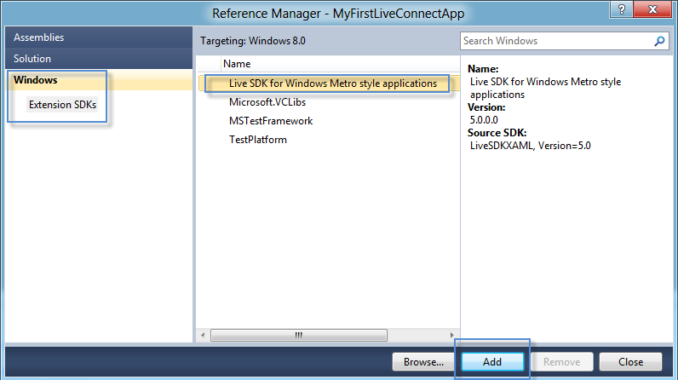Select MSTestFramework in the list

(x=271, y=121)
